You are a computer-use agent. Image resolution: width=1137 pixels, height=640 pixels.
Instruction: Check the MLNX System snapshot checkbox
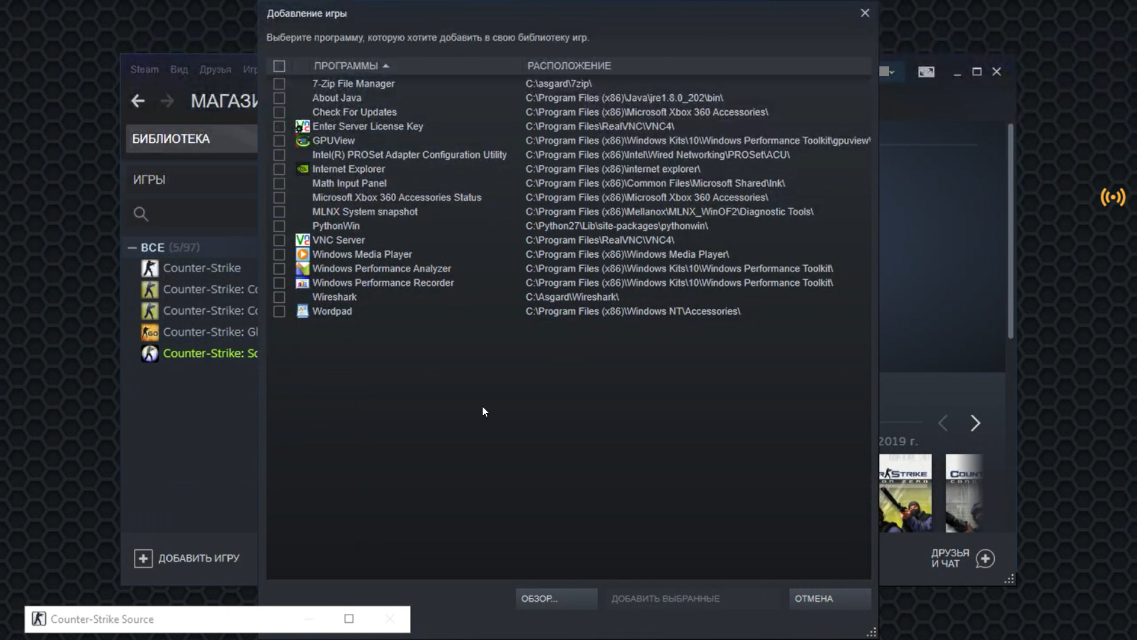pyautogui.click(x=279, y=212)
